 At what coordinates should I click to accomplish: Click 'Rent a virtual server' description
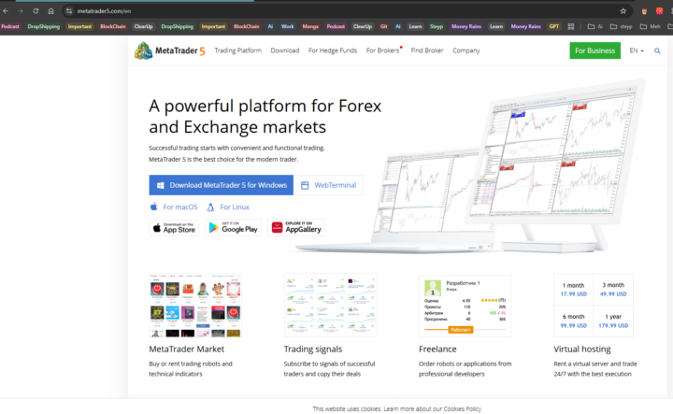tap(595, 369)
